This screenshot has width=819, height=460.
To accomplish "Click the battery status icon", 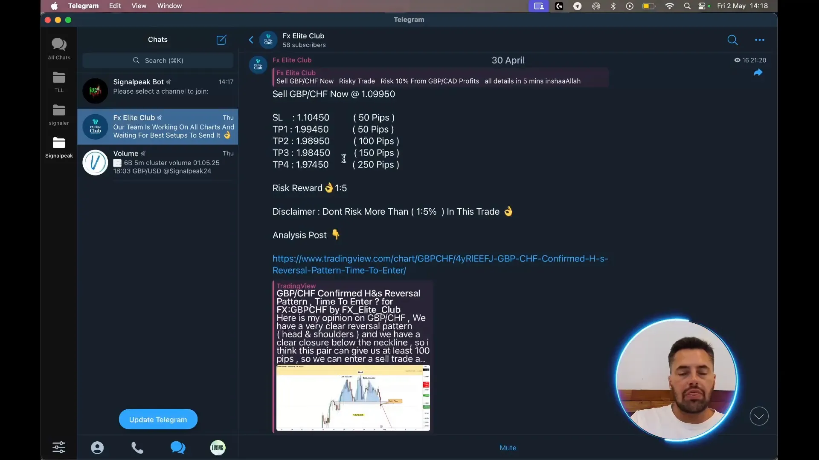I will click(x=649, y=6).
